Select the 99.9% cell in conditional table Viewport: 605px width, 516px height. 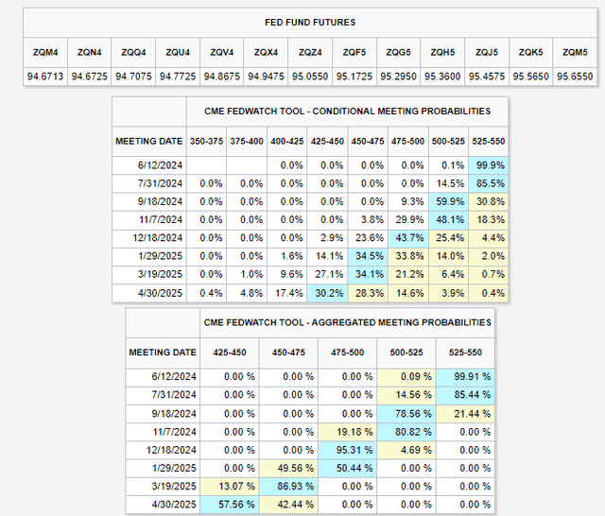(489, 165)
